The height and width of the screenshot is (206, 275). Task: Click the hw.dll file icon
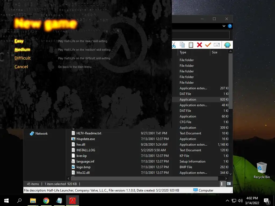(x=73, y=145)
